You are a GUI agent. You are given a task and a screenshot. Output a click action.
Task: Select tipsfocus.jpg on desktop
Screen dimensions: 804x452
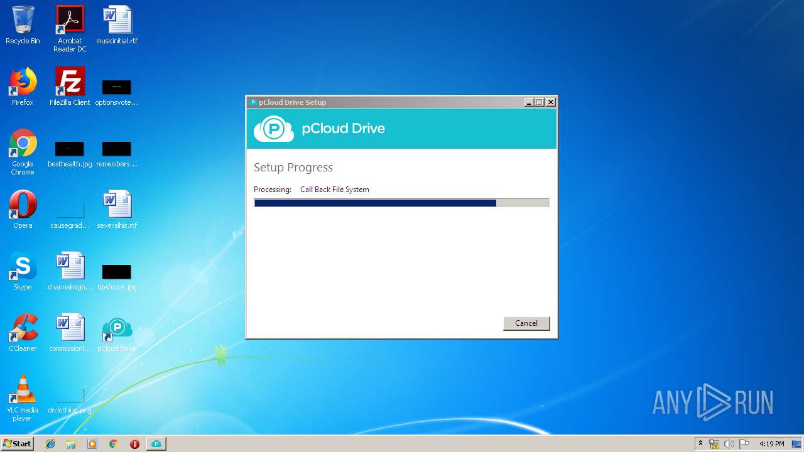pyautogui.click(x=117, y=276)
